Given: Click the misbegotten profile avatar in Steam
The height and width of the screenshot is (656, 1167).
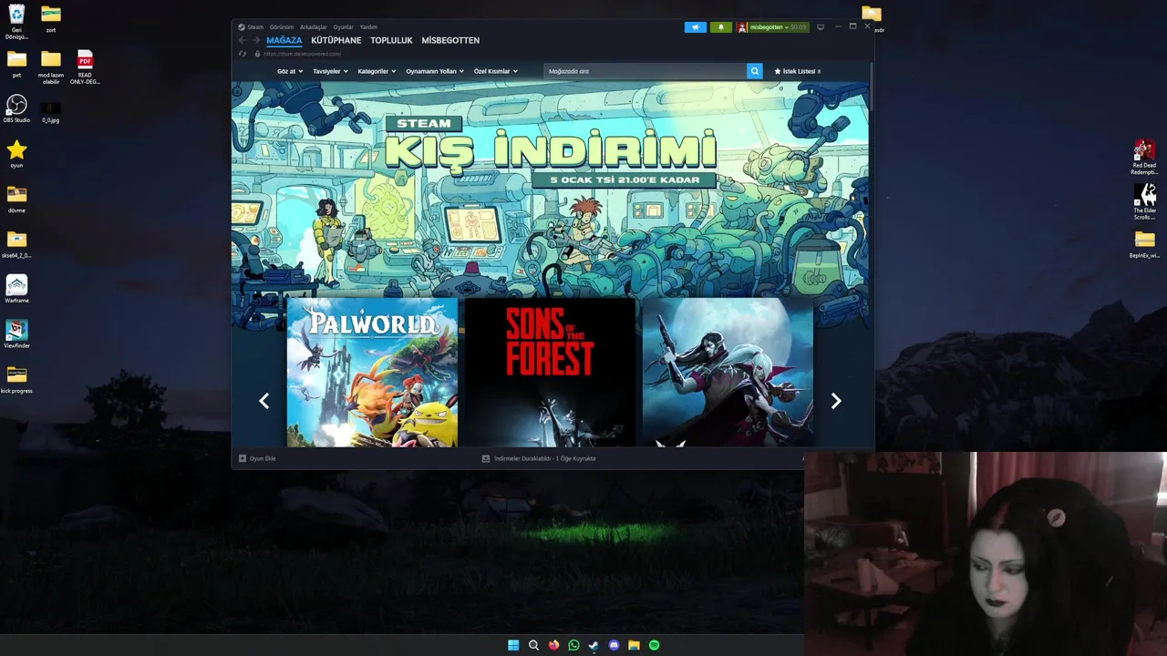Looking at the screenshot, I should (742, 27).
